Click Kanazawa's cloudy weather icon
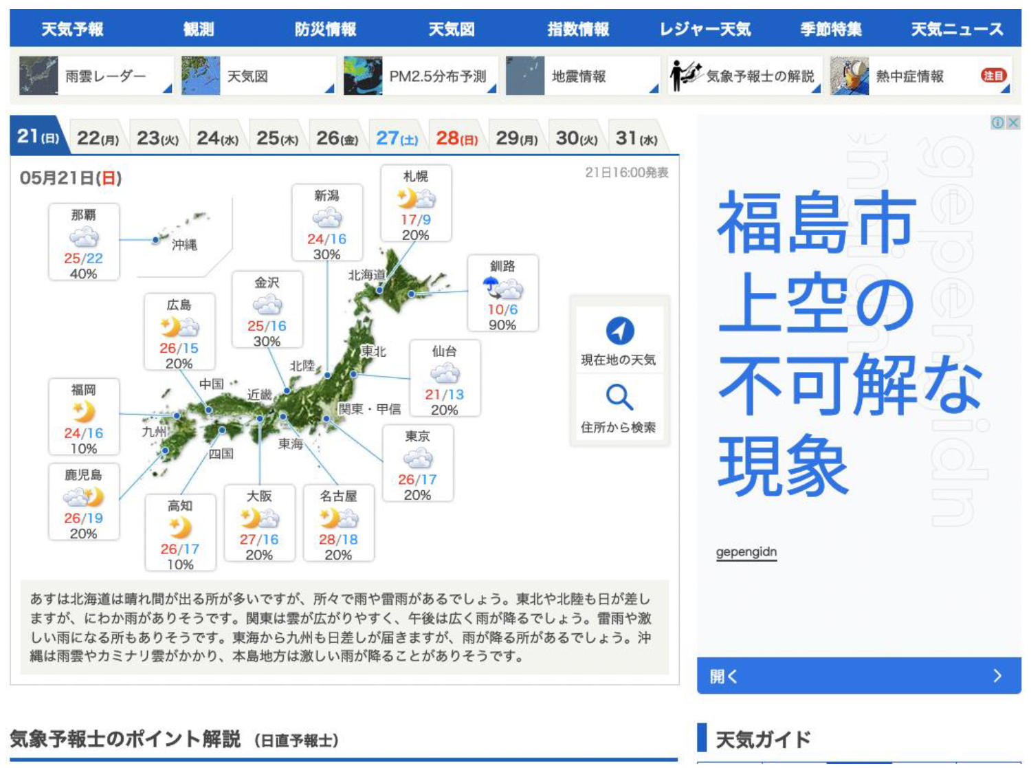The height and width of the screenshot is (768, 1031). 267,305
